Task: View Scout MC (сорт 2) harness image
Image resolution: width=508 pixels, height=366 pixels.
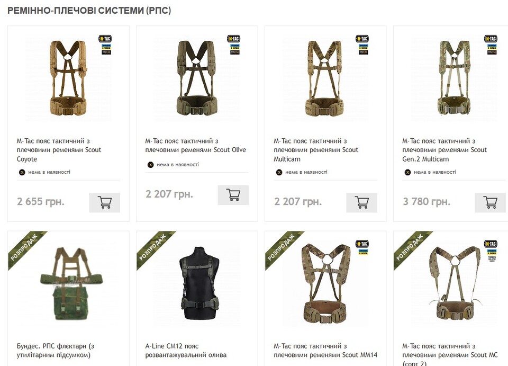Action: [x=454, y=283]
